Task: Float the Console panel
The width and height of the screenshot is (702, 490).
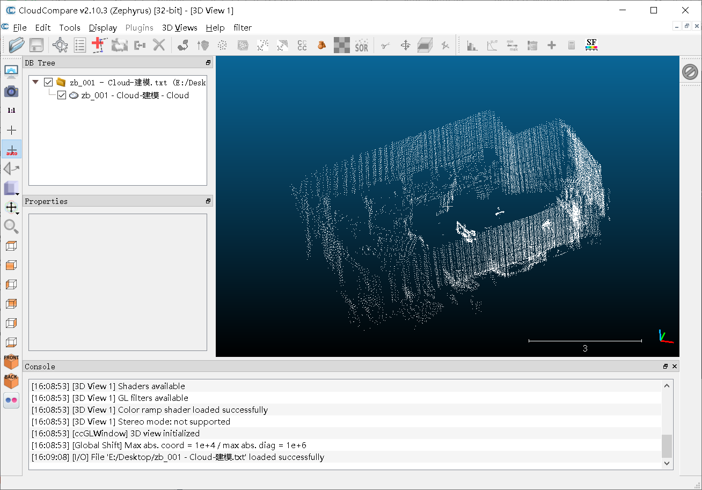Action: tap(666, 367)
